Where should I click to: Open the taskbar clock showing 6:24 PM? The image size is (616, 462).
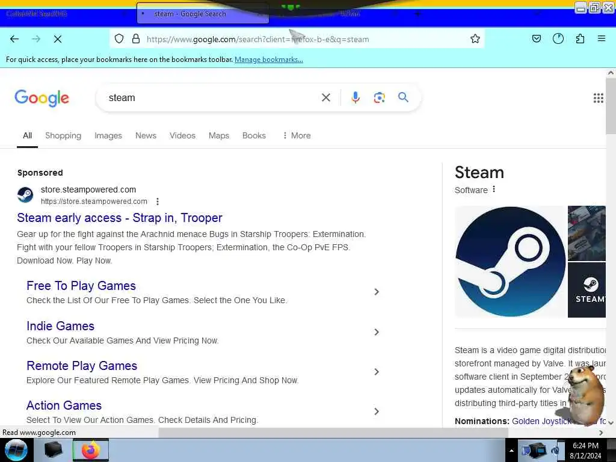tap(585, 451)
